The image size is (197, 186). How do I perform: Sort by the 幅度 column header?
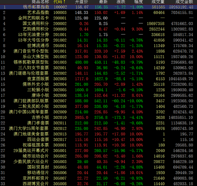(139, 2)
